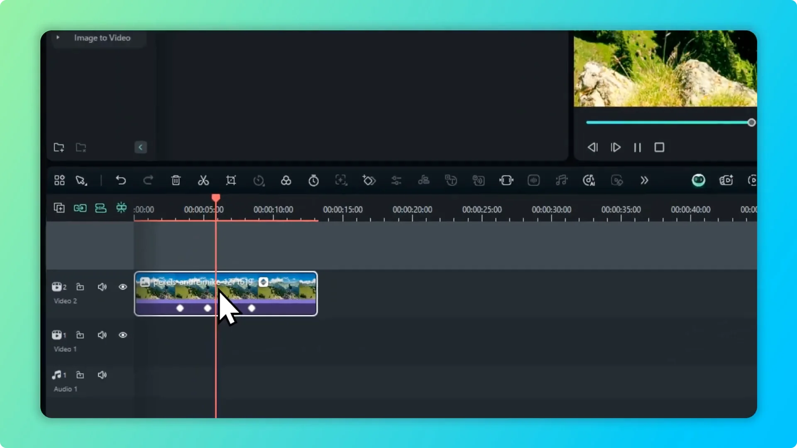Screen dimensions: 797x448
Task: Click the record video camera icon with sparkle
Action: pos(726,180)
